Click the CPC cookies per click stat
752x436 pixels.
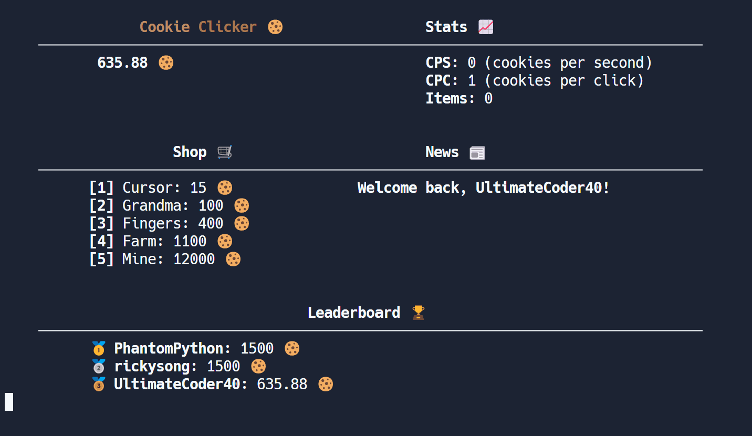[535, 80]
